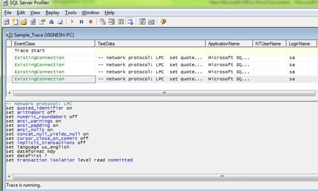This screenshot has height=191, width=318.
Task: Click 'set language us_english' line
Action: pyautogui.click(x=37, y=147)
